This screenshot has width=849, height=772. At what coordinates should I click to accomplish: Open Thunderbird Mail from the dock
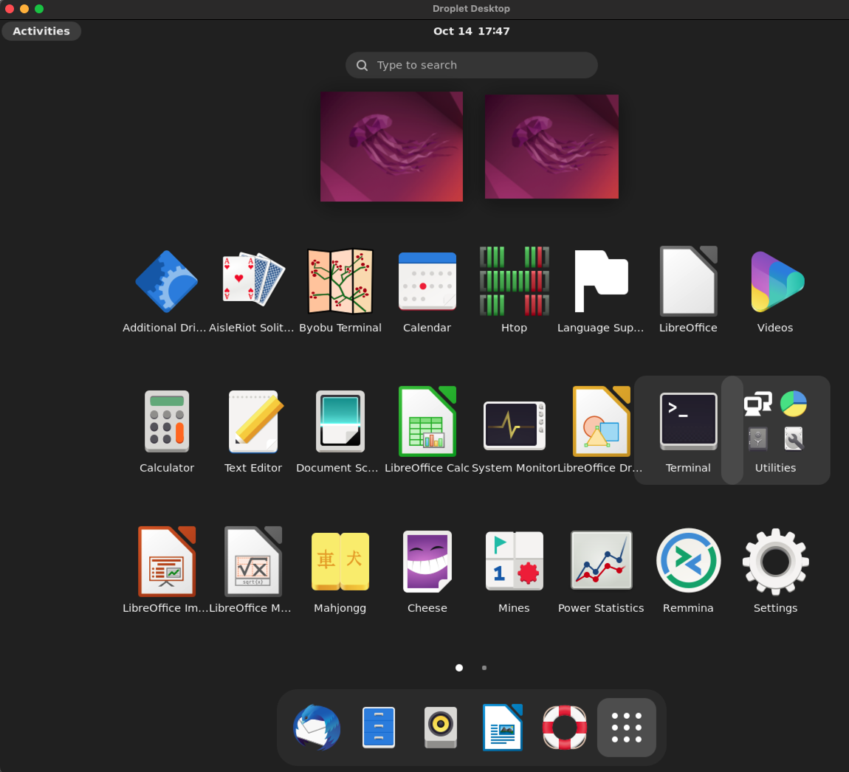pos(317,728)
